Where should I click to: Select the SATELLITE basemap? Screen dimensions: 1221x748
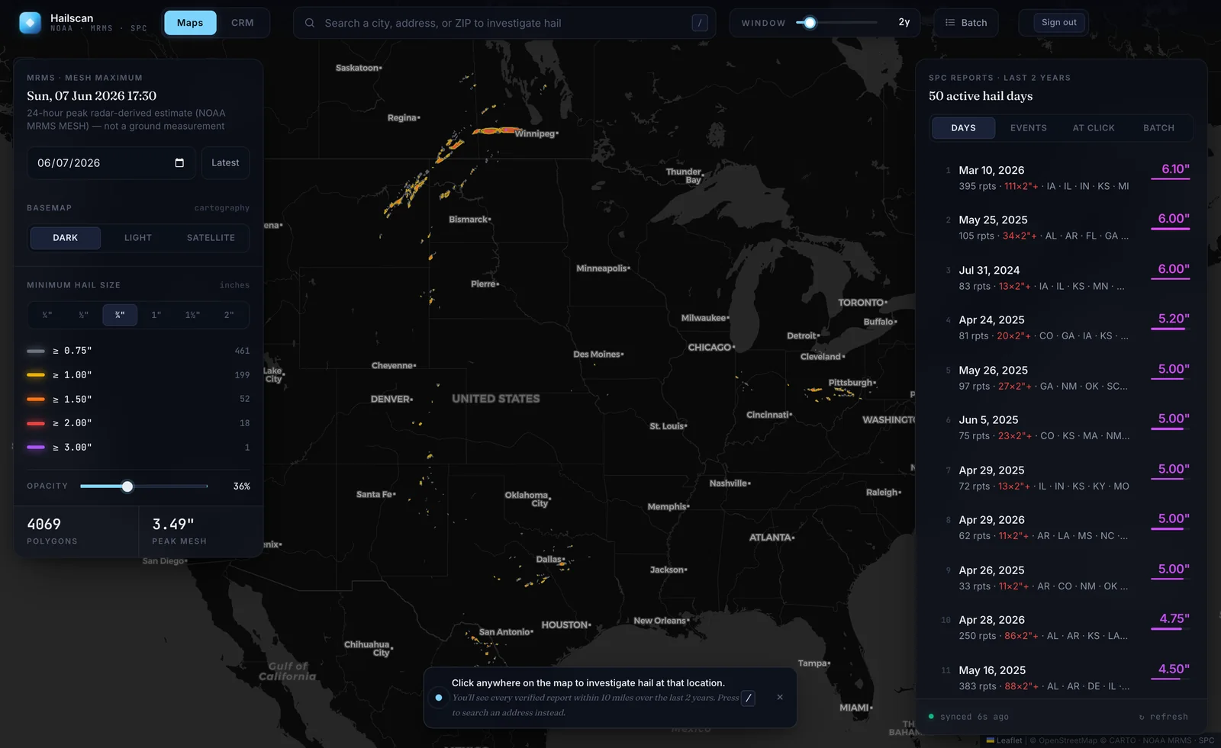pyautogui.click(x=211, y=238)
